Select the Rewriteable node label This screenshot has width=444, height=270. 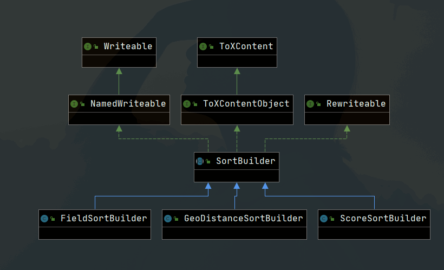[356, 104]
